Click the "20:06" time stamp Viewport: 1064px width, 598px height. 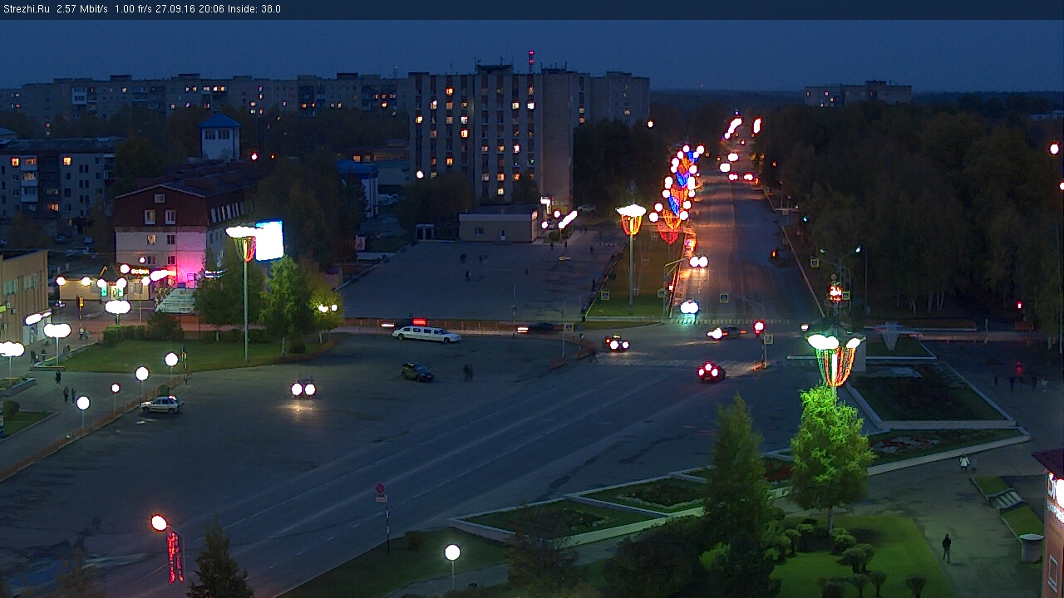pyautogui.click(x=211, y=9)
